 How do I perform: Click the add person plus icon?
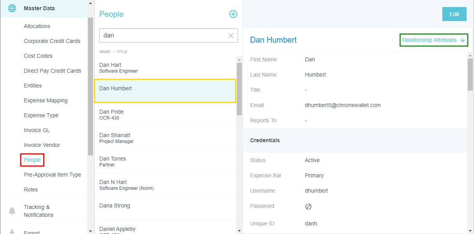(x=233, y=14)
